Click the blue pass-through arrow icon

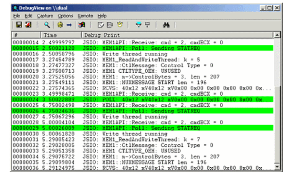tap(69, 25)
